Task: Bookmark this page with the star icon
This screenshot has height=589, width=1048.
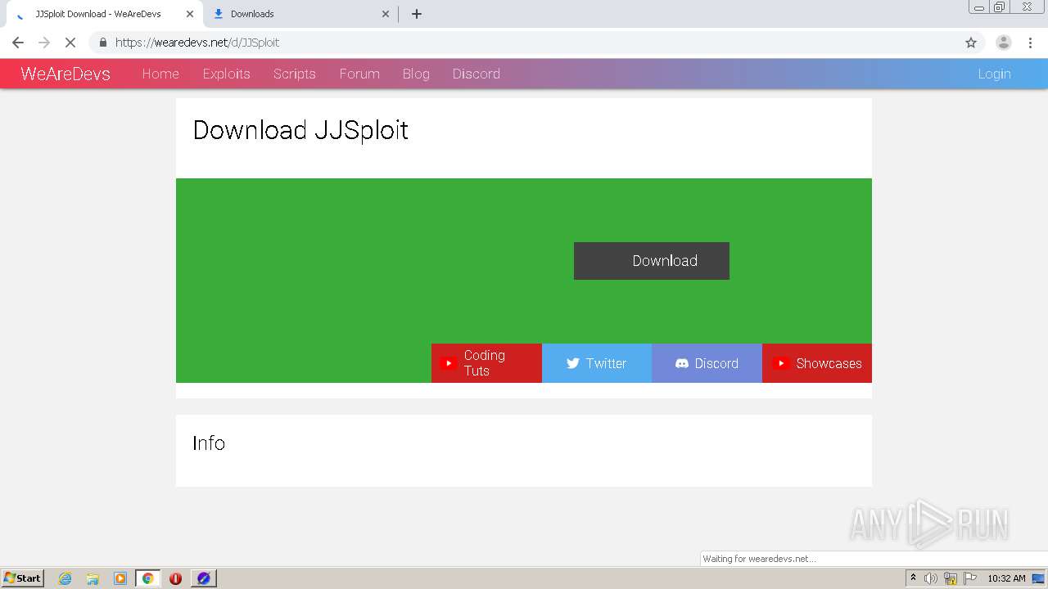Action: (x=971, y=43)
